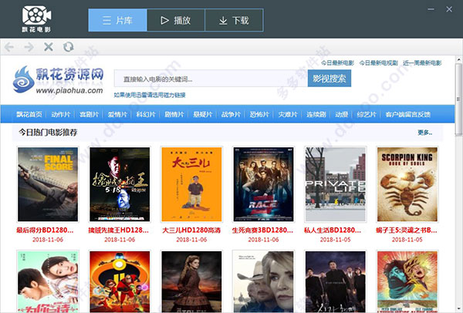
Task: Click the 大三儿HD1280高清 title link
Action: [191, 230]
